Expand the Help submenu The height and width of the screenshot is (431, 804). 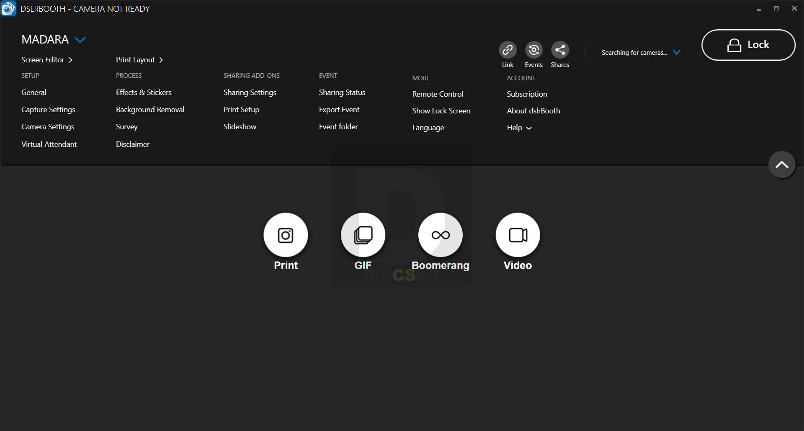519,128
